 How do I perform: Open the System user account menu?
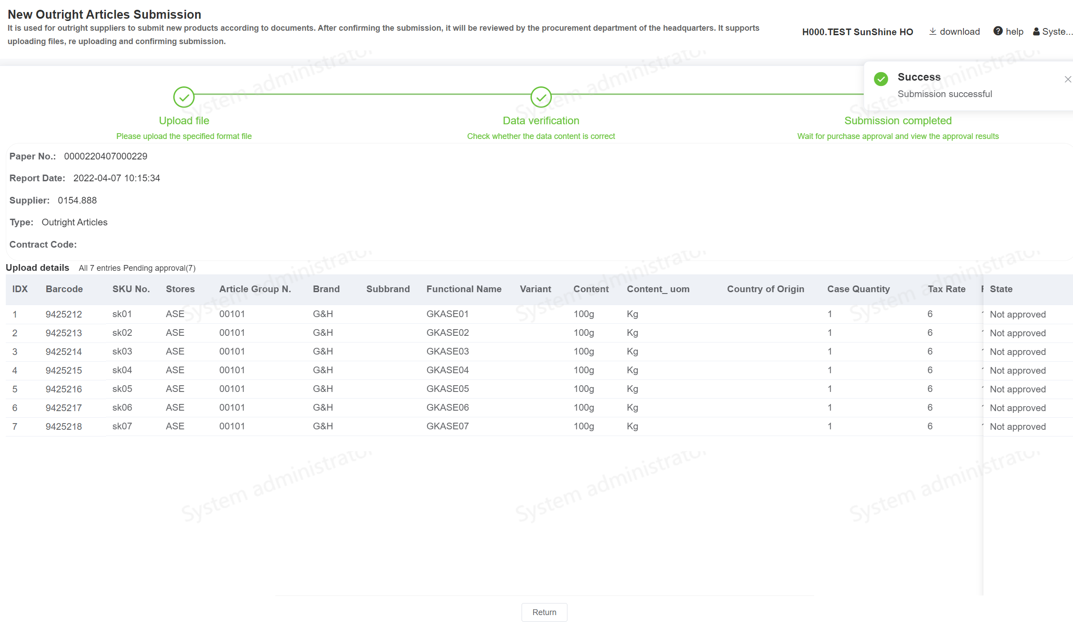[x=1053, y=32]
